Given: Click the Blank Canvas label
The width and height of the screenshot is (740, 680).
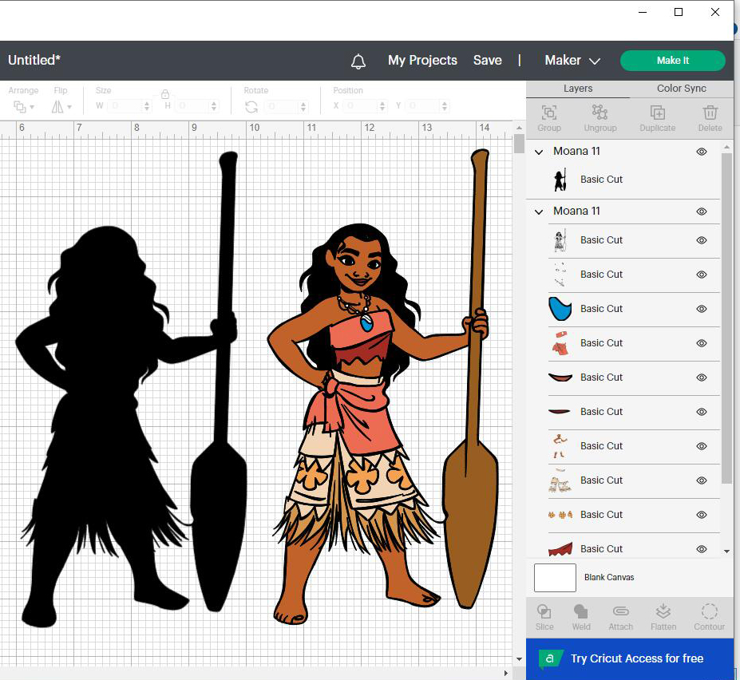Looking at the screenshot, I should point(609,578).
